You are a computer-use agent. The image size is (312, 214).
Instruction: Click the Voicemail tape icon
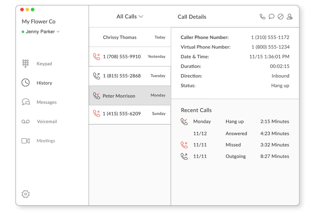pos(25,121)
